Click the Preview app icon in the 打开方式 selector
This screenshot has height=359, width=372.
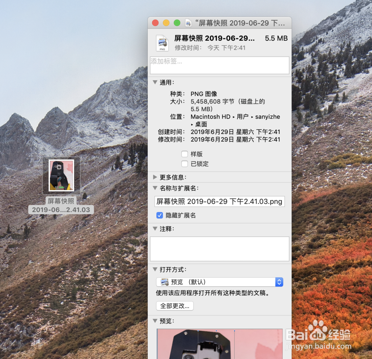point(165,282)
